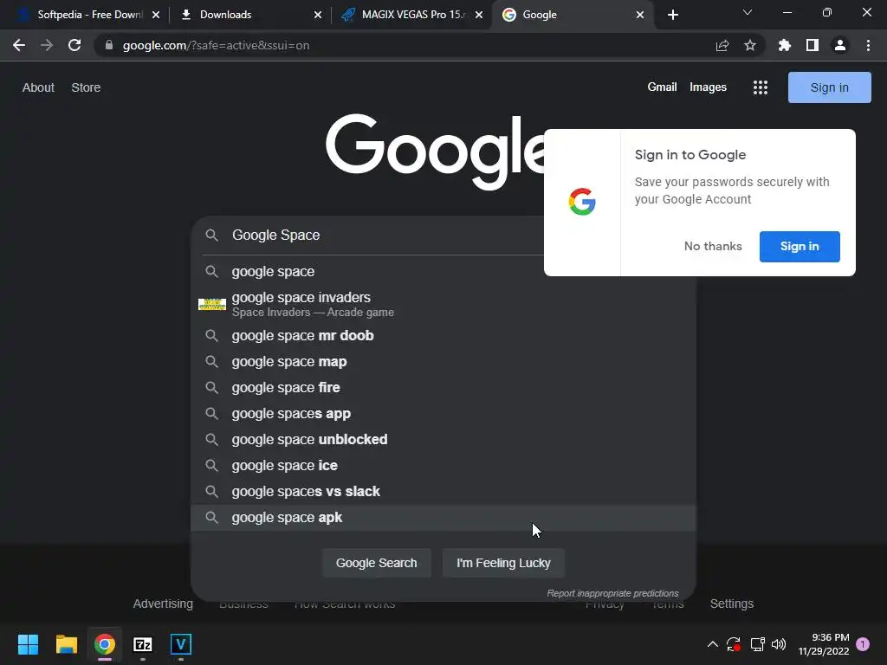
Task: Open the tab search chevron
Action: pos(748,12)
